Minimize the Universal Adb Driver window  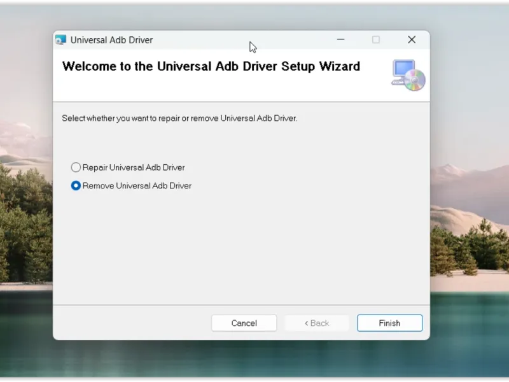[340, 39]
